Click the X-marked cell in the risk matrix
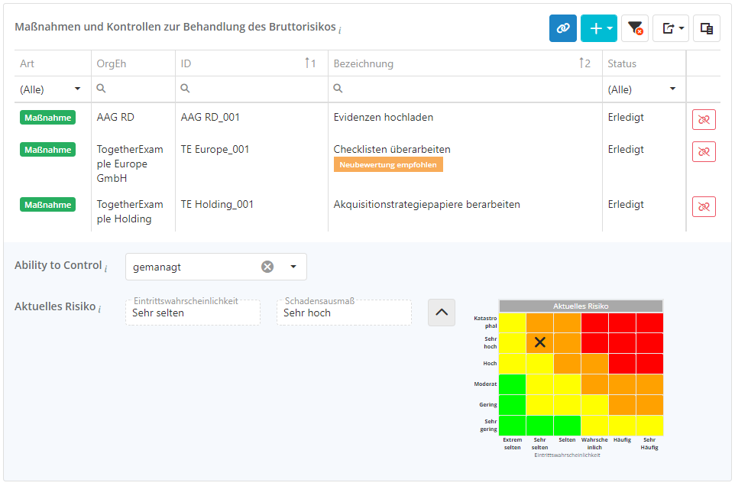The width and height of the screenshot is (735, 486). [x=539, y=342]
